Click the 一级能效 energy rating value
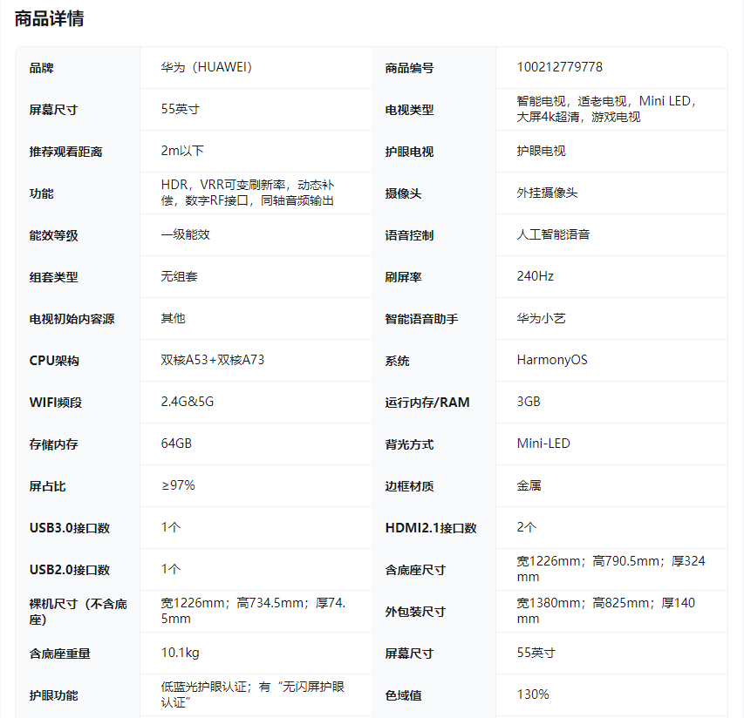744x718 pixels. pyautogui.click(x=185, y=234)
